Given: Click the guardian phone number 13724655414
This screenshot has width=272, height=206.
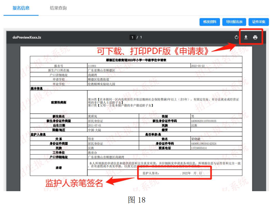Looking at the screenshot, I should coord(200,148).
